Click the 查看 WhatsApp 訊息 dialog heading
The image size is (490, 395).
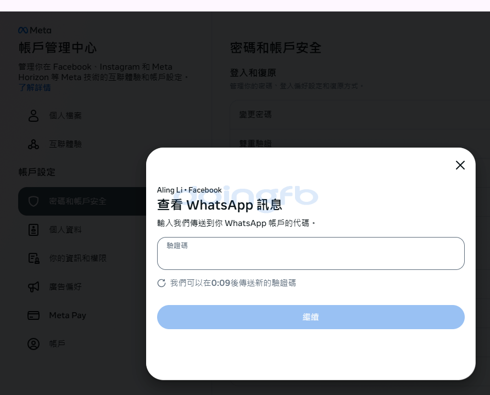coord(220,205)
